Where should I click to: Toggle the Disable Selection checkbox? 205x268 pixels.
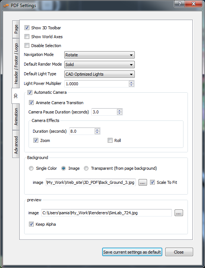(x=27, y=46)
